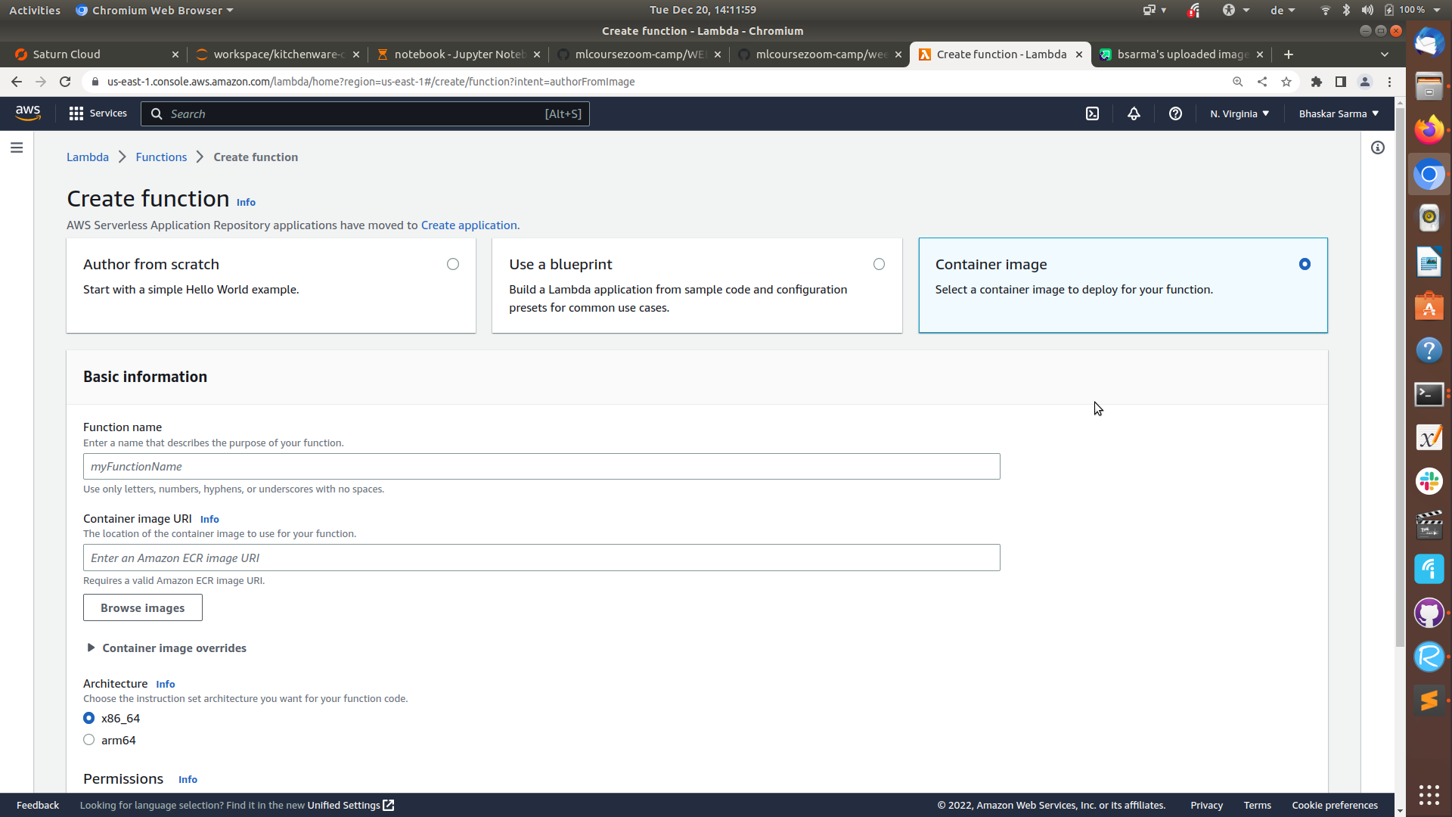Click the Browse images button

(142, 607)
